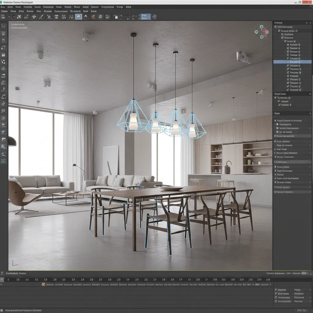Click the topmost panel icon in the left sidebar
The height and width of the screenshot is (313, 313).
tap(4, 26)
